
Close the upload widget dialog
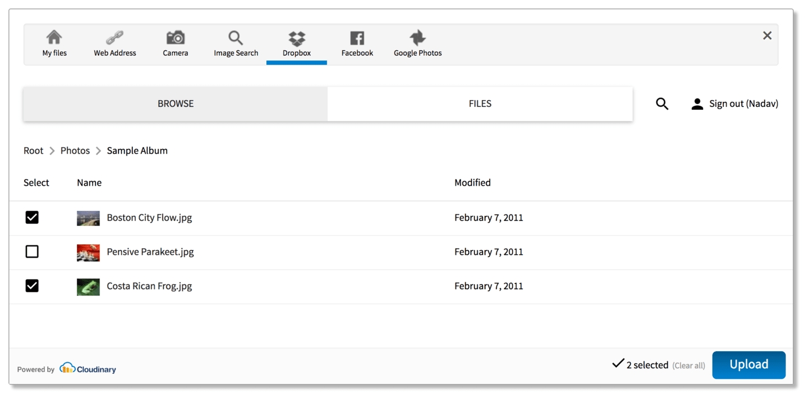click(767, 36)
